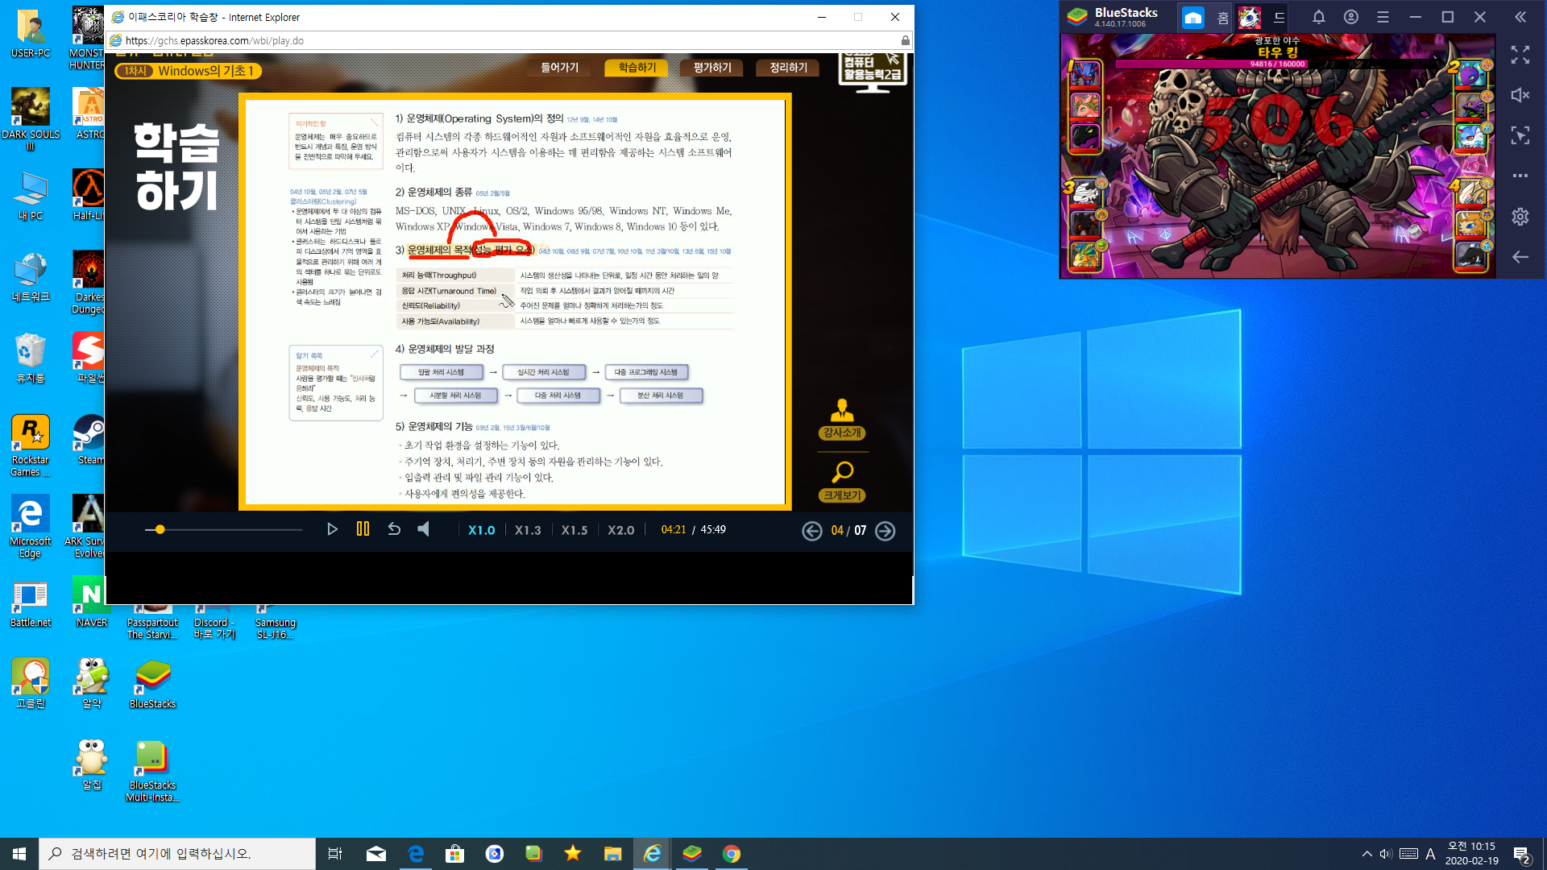Viewport: 1547px width, 870px height.
Task: Set playback speed to X1.5
Action: pyautogui.click(x=574, y=530)
